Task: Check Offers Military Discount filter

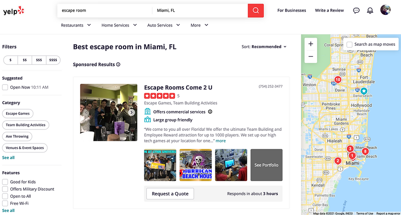Action: [x=5, y=189]
